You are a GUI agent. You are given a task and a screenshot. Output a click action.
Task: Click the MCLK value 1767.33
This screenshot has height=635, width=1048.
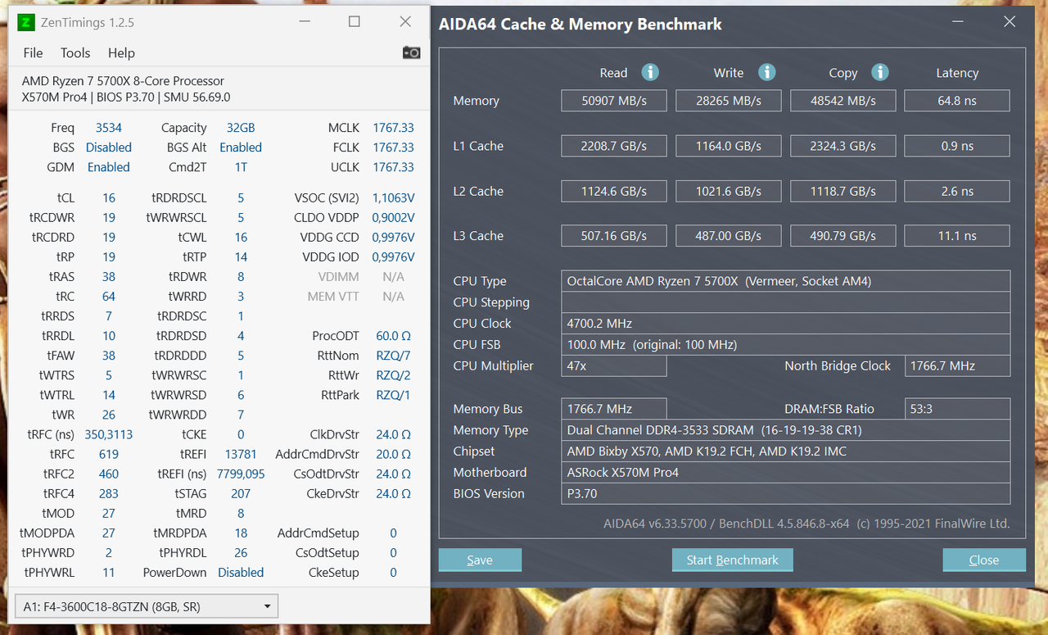pos(393,128)
